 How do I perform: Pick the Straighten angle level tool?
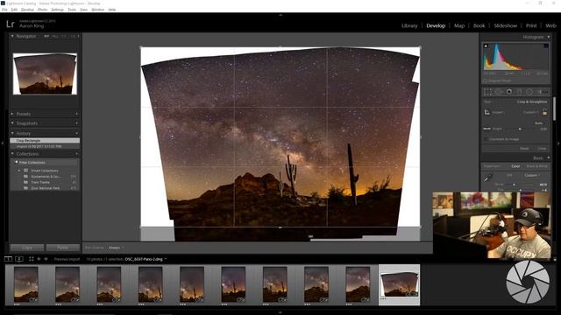point(487,129)
